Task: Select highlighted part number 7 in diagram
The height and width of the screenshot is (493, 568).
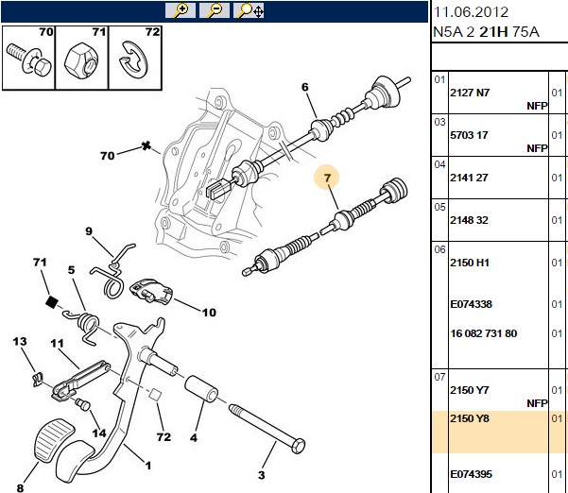Action: (x=327, y=178)
